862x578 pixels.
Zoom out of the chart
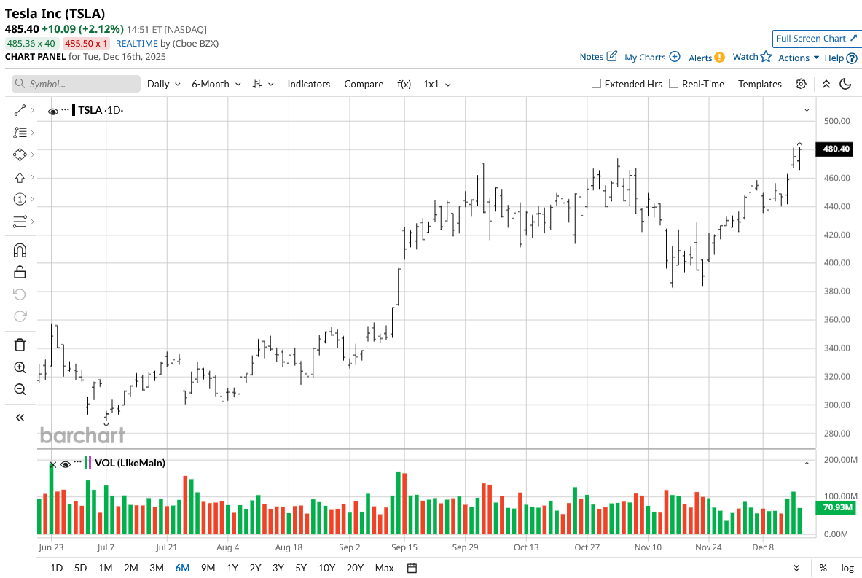(x=20, y=389)
